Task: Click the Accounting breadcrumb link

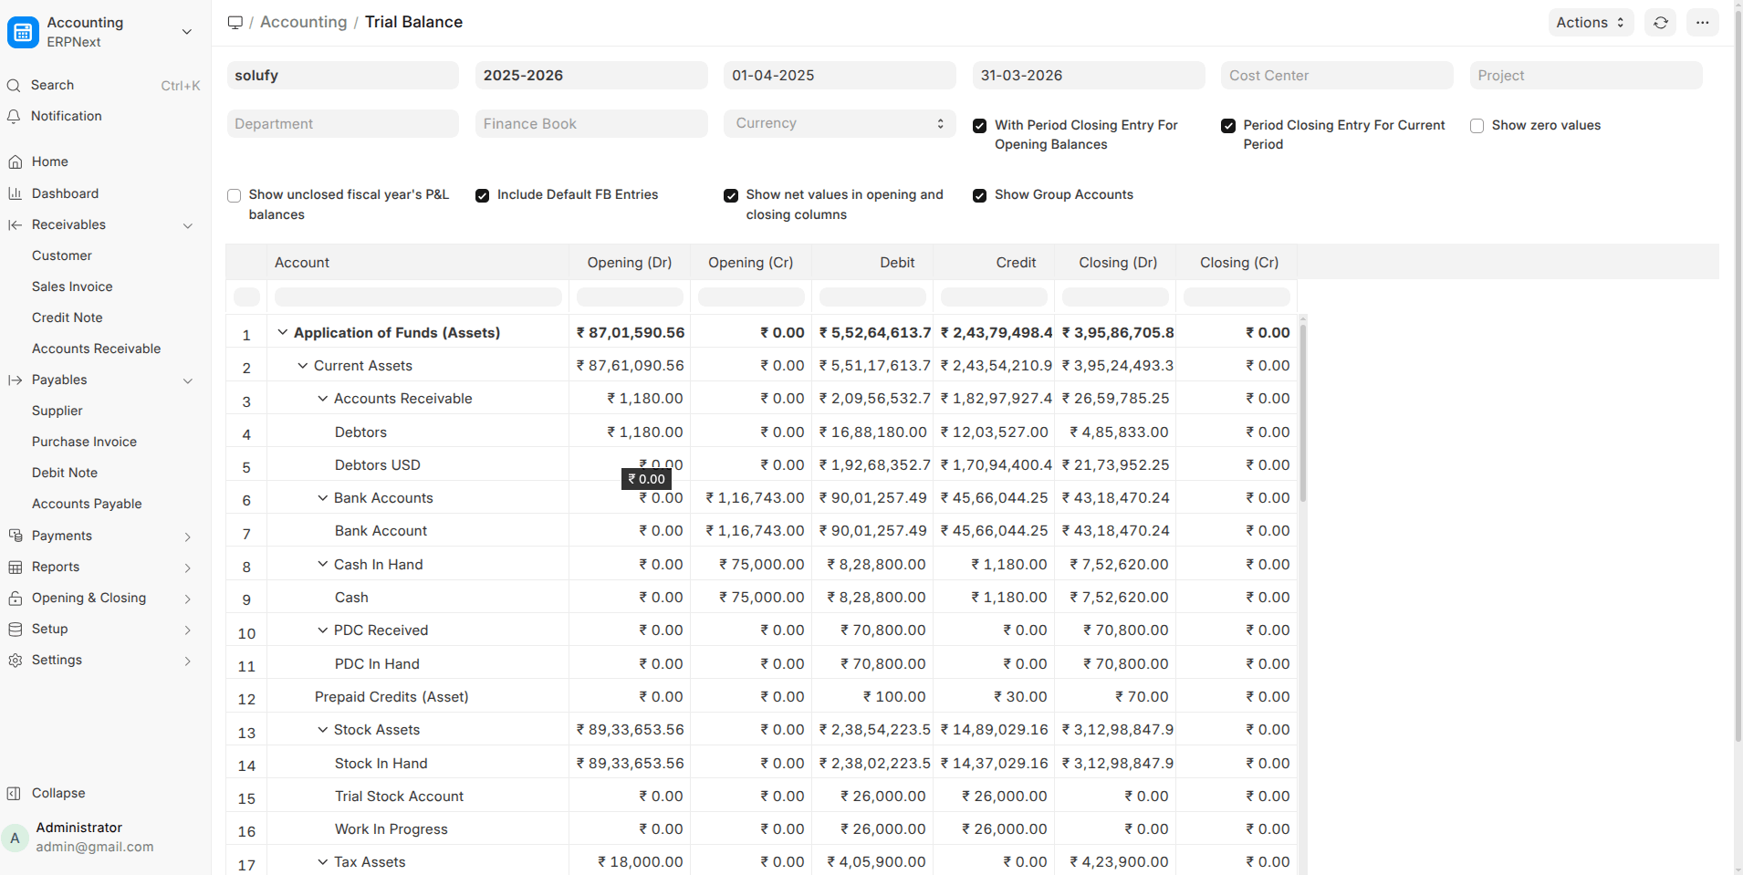Action: coord(303,22)
